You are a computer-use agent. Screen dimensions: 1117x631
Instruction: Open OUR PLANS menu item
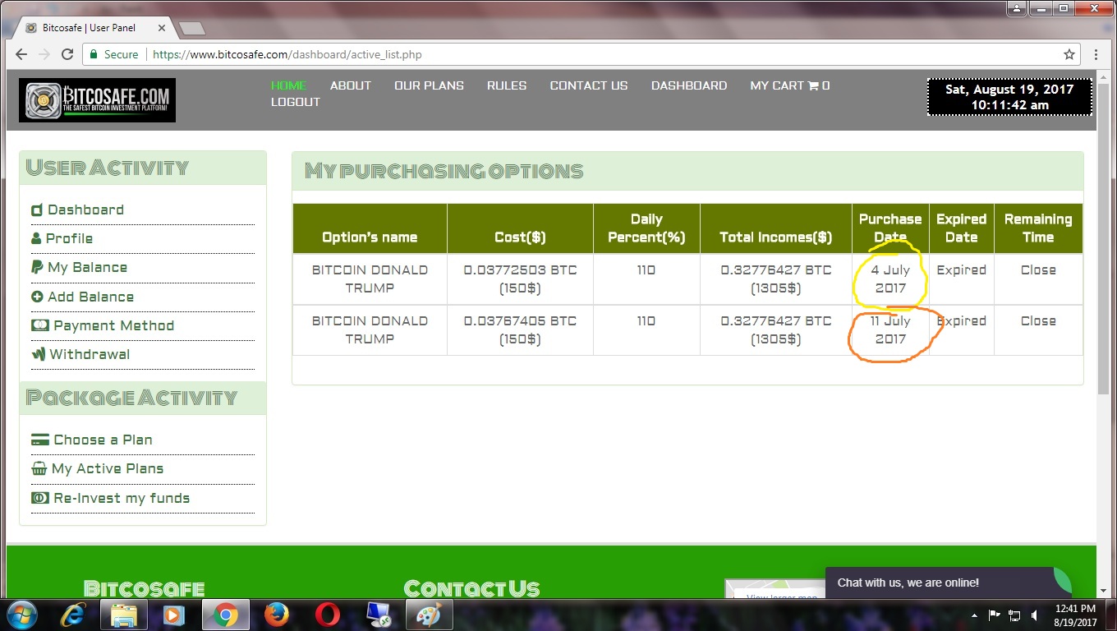coord(429,85)
